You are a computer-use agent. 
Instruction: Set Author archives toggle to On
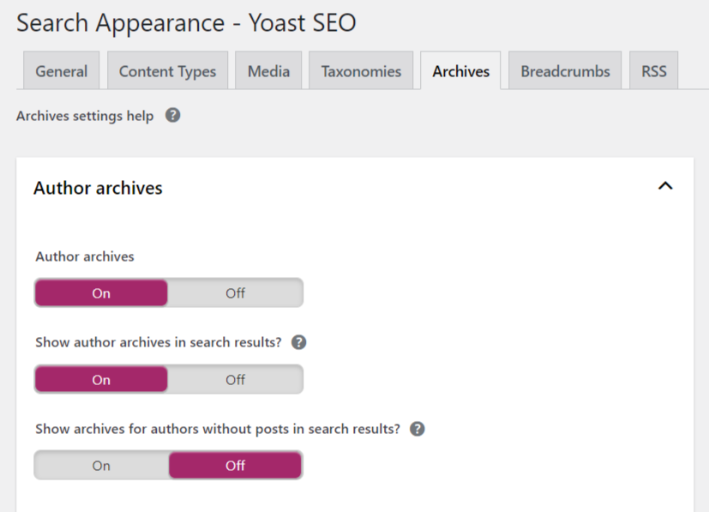[101, 293]
